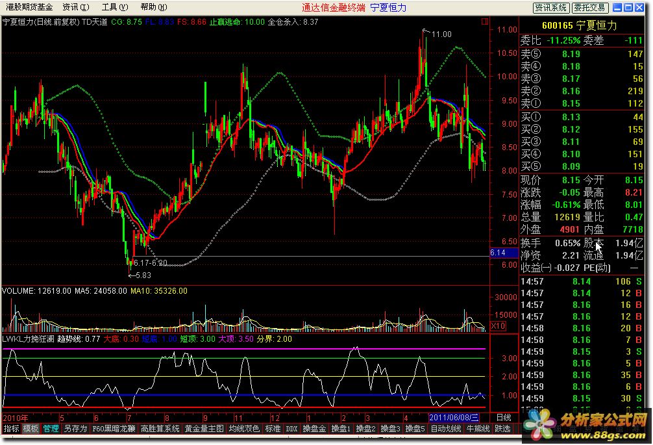Switch to 操盘1 template

pyautogui.click(x=341, y=428)
